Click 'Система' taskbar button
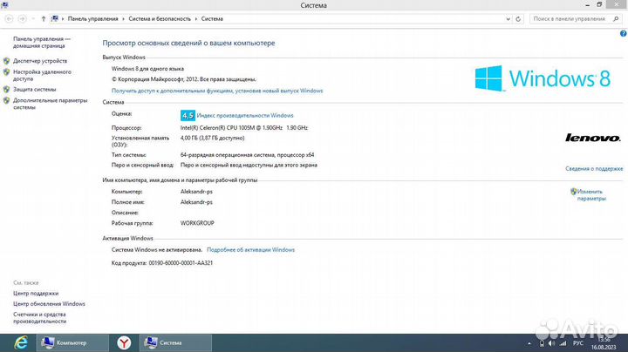Viewport: 628px width, 352px height. pyautogui.click(x=175, y=342)
